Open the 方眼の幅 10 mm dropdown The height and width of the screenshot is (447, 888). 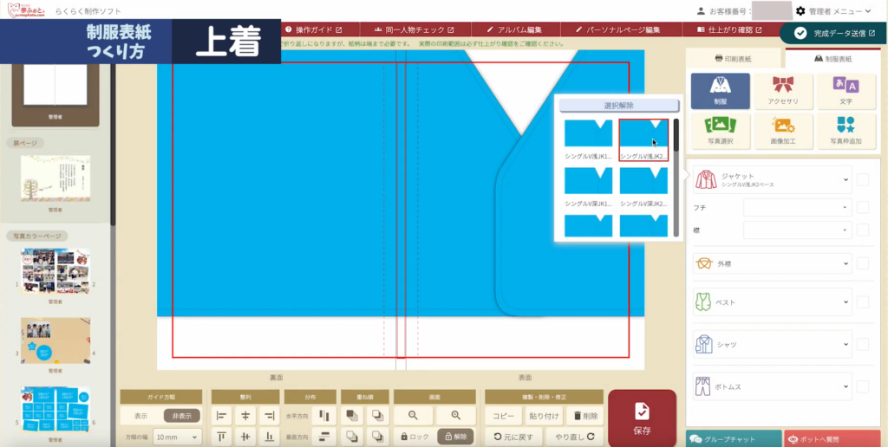point(177,437)
